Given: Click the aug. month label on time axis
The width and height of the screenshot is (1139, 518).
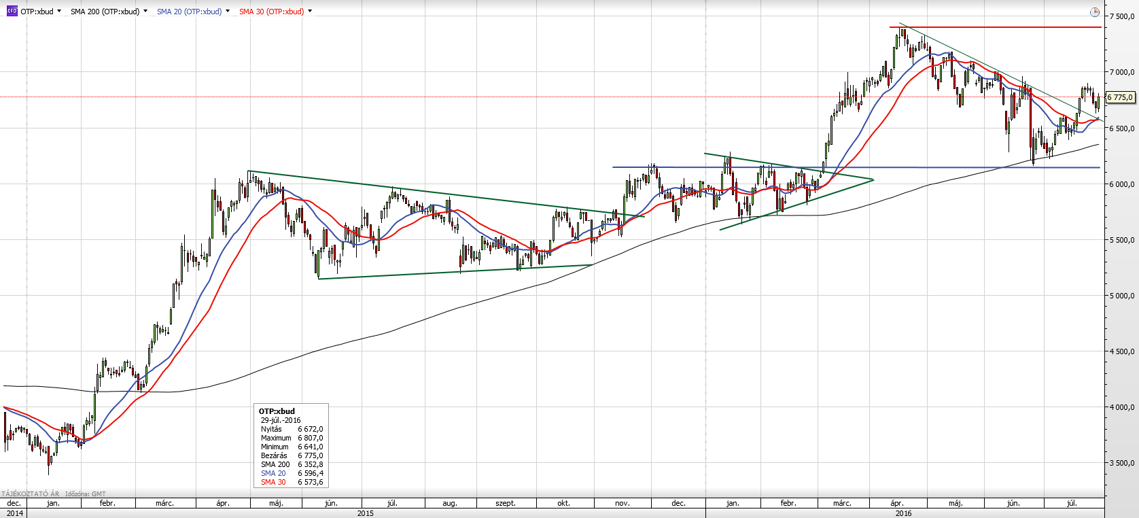Looking at the screenshot, I should point(450,503).
